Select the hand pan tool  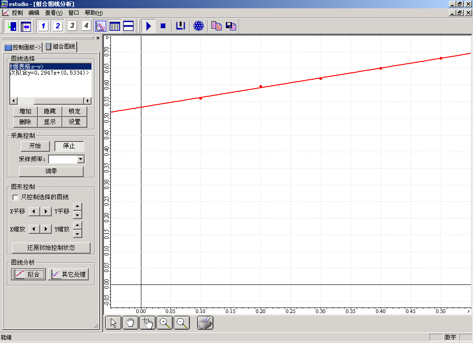[x=130, y=323]
